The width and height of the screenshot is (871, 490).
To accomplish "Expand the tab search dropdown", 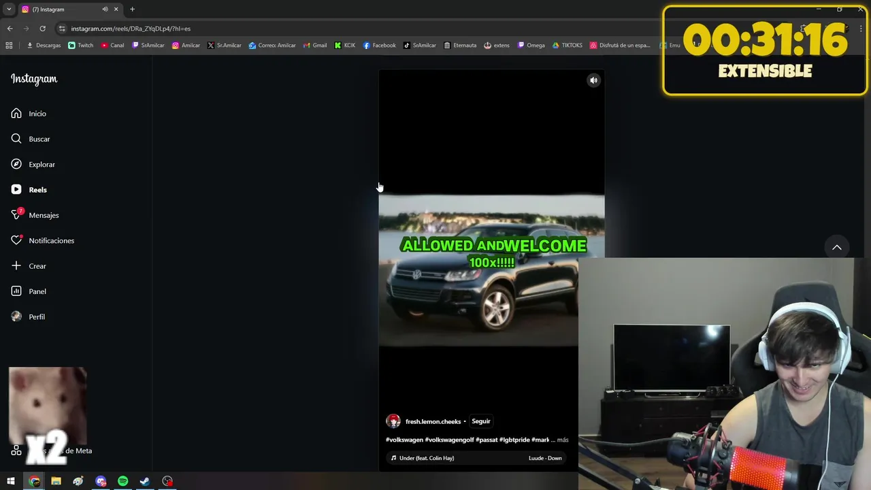I will click(9, 10).
